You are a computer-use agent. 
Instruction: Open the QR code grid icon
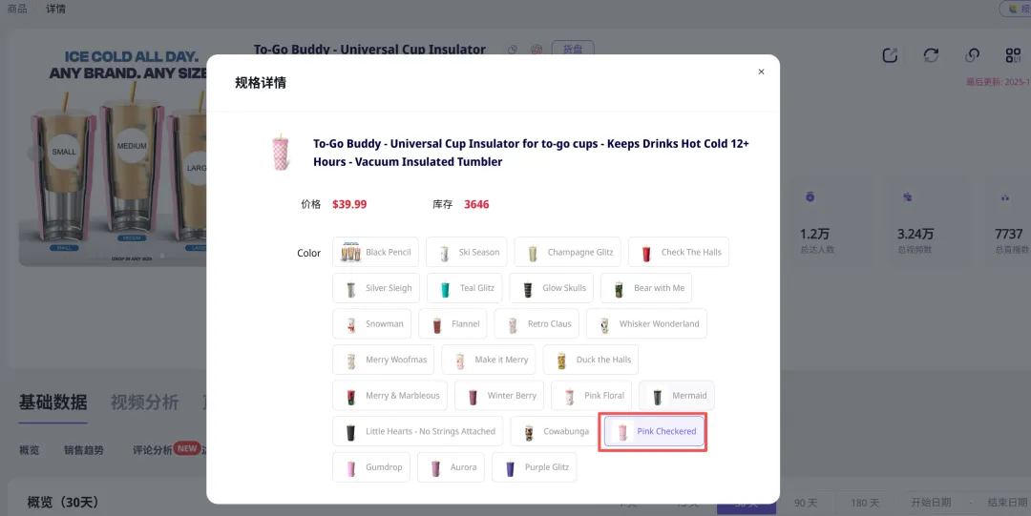[1013, 55]
